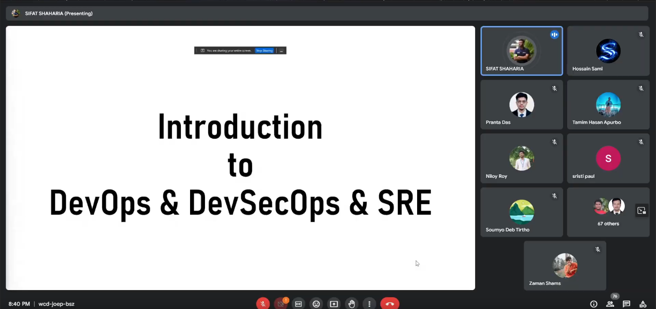Turn on the camera

pos(281,304)
